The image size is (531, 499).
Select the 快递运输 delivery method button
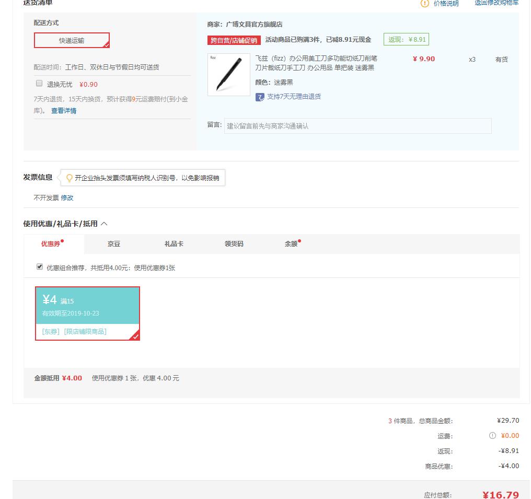(72, 40)
